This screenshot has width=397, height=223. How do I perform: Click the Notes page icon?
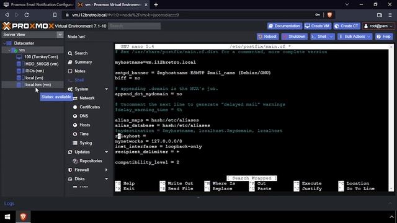tap(70, 71)
